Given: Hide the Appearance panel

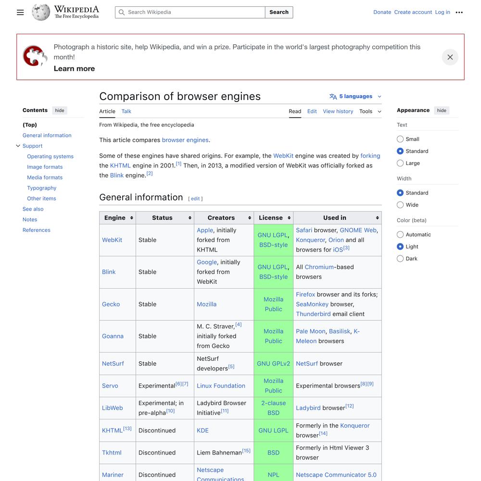Looking at the screenshot, I should [441, 111].
